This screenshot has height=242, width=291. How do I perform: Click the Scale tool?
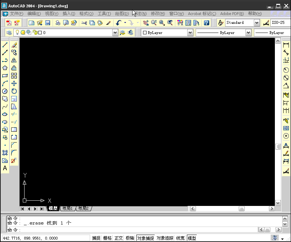pos(14,99)
